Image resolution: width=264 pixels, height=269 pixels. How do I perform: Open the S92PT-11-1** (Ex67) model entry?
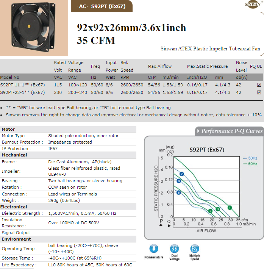[x=22, y=85]
